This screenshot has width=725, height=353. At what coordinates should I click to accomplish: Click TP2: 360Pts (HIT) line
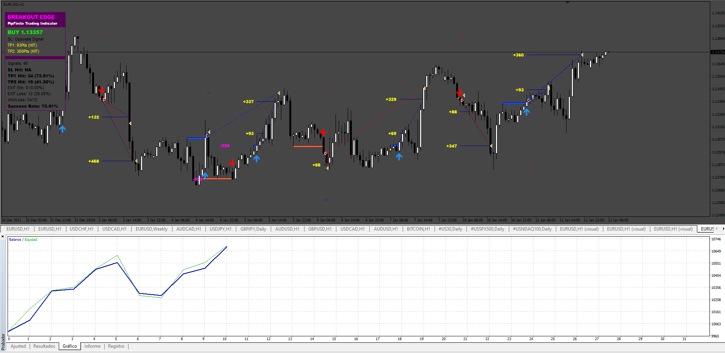[x=23, y=51]
